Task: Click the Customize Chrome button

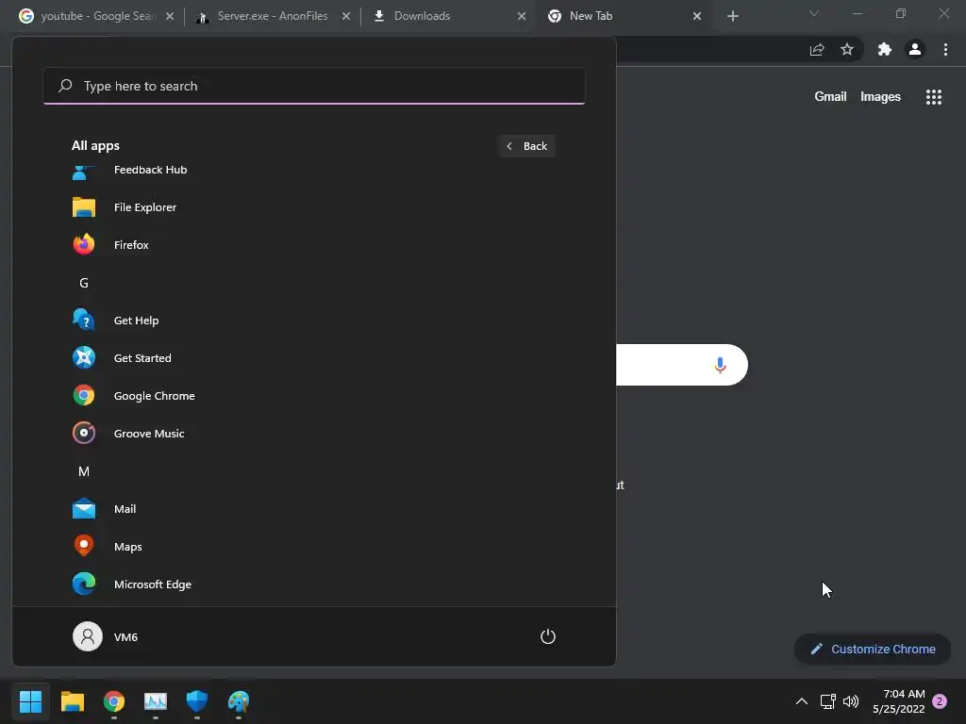Action: 873,649
